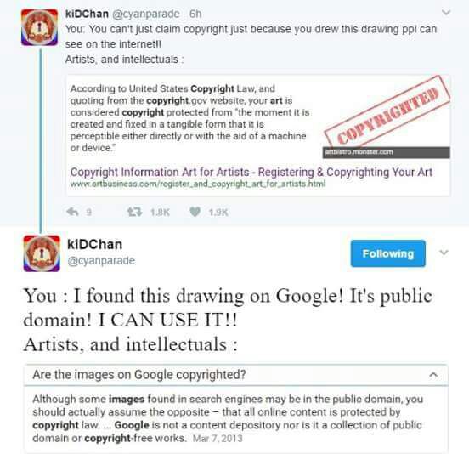Click the reply arrow icon on first tweet
469x454 pixels.
pos(72,212)
